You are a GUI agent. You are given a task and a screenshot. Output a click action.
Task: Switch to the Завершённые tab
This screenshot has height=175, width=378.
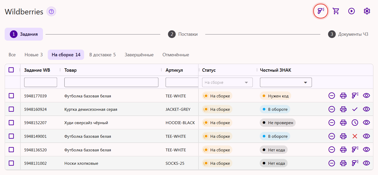[139, 55]
